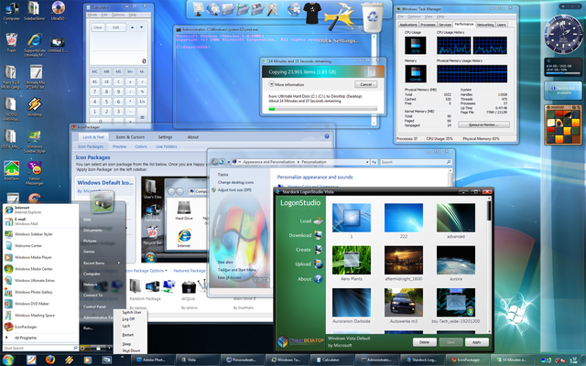Click the Calculator taskbar button

pos(331,360)
